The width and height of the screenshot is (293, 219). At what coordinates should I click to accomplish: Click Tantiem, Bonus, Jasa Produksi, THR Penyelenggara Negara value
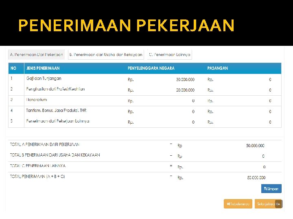193,112
